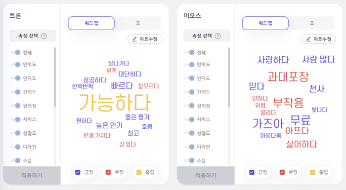The image size is (346, 190).
Task: Uncheck the 긍정 checkbox in 트론 panel
Action: (78, 172)
